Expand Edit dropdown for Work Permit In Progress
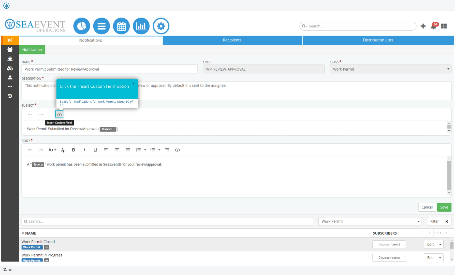 pos(440,258)
